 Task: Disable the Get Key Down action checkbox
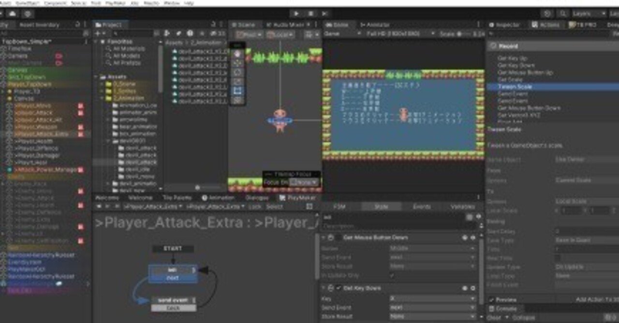(339, 288)
